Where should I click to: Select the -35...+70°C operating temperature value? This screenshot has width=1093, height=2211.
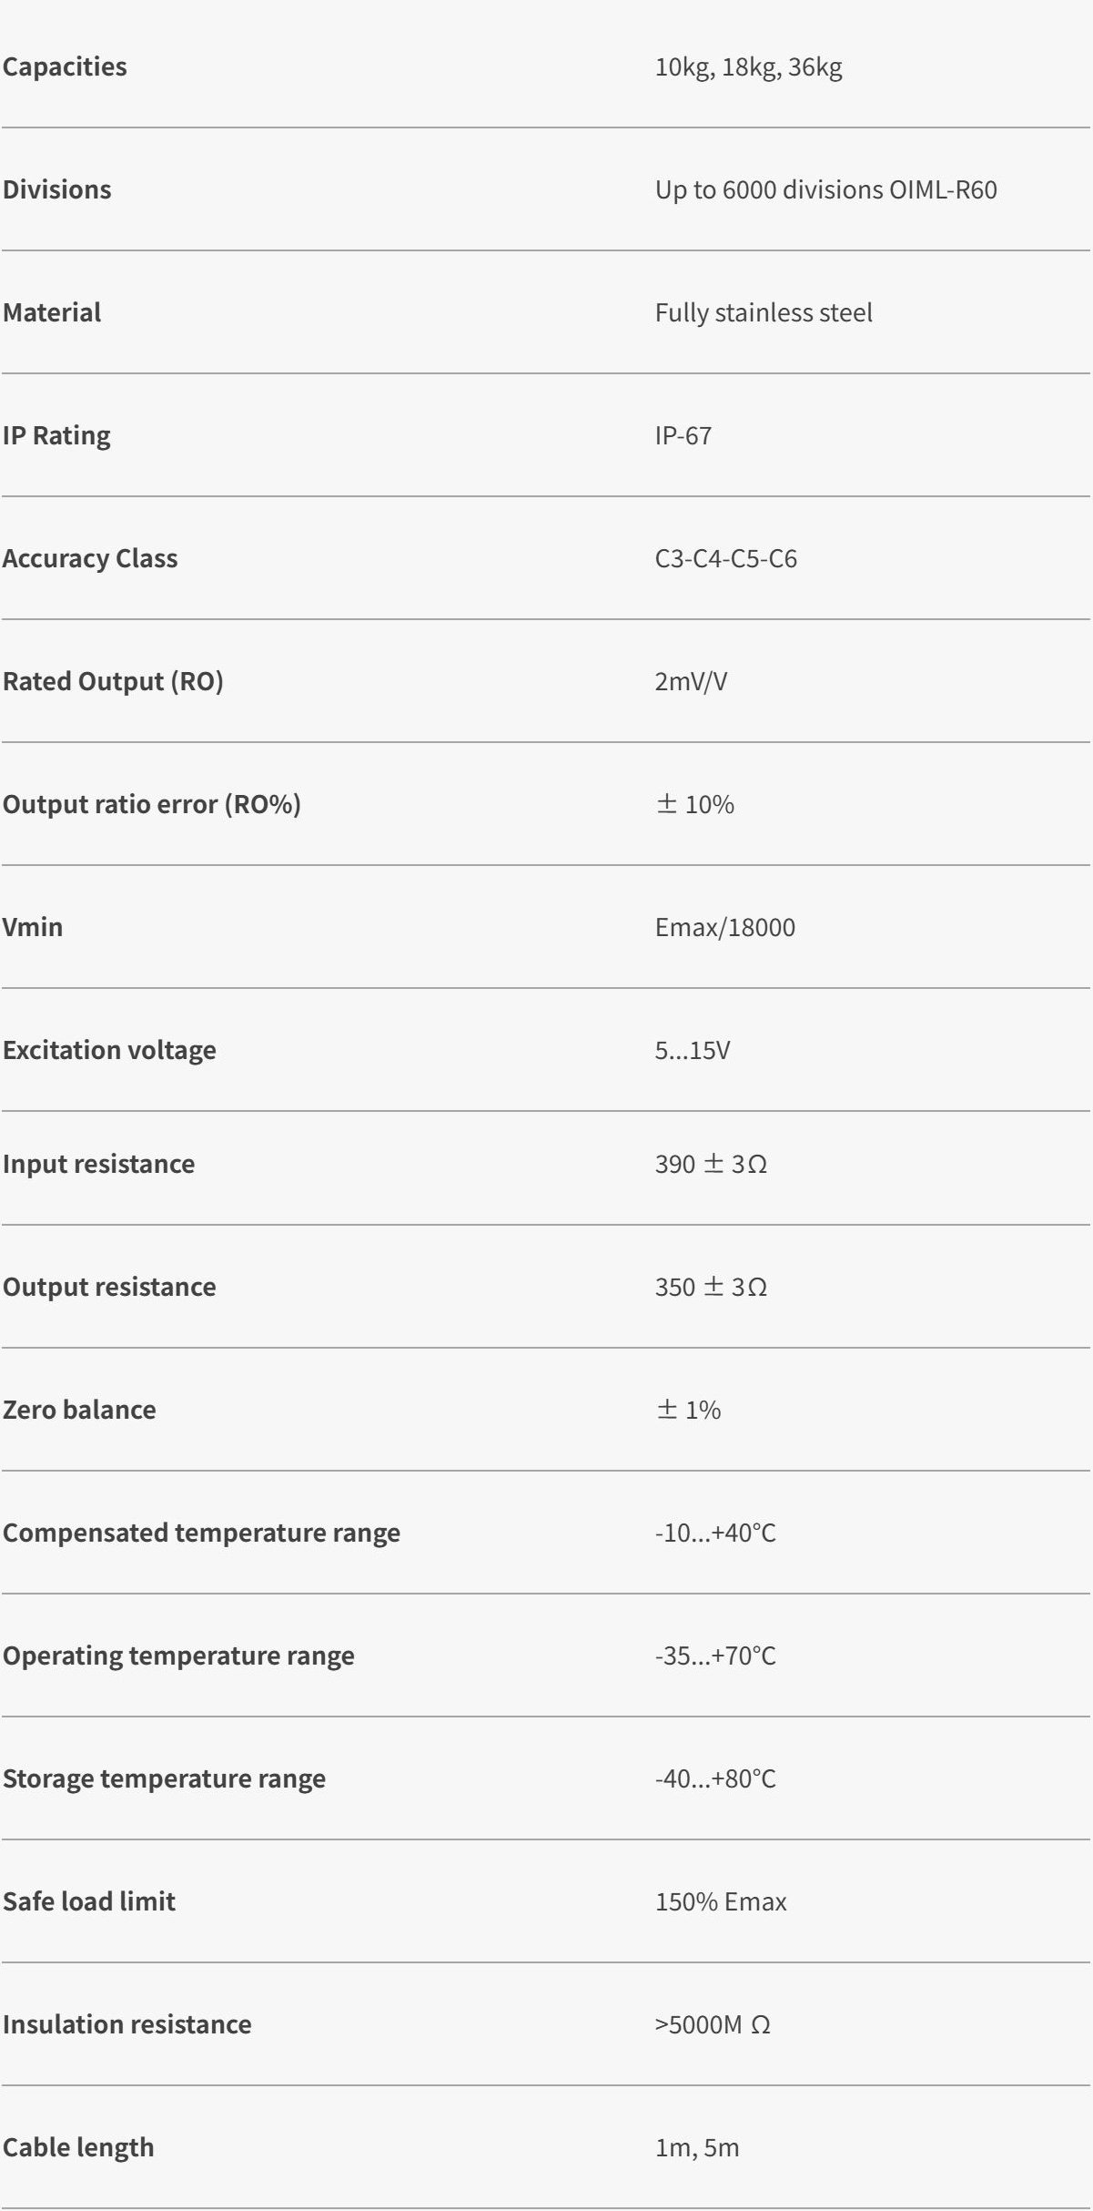point(715,1656)
